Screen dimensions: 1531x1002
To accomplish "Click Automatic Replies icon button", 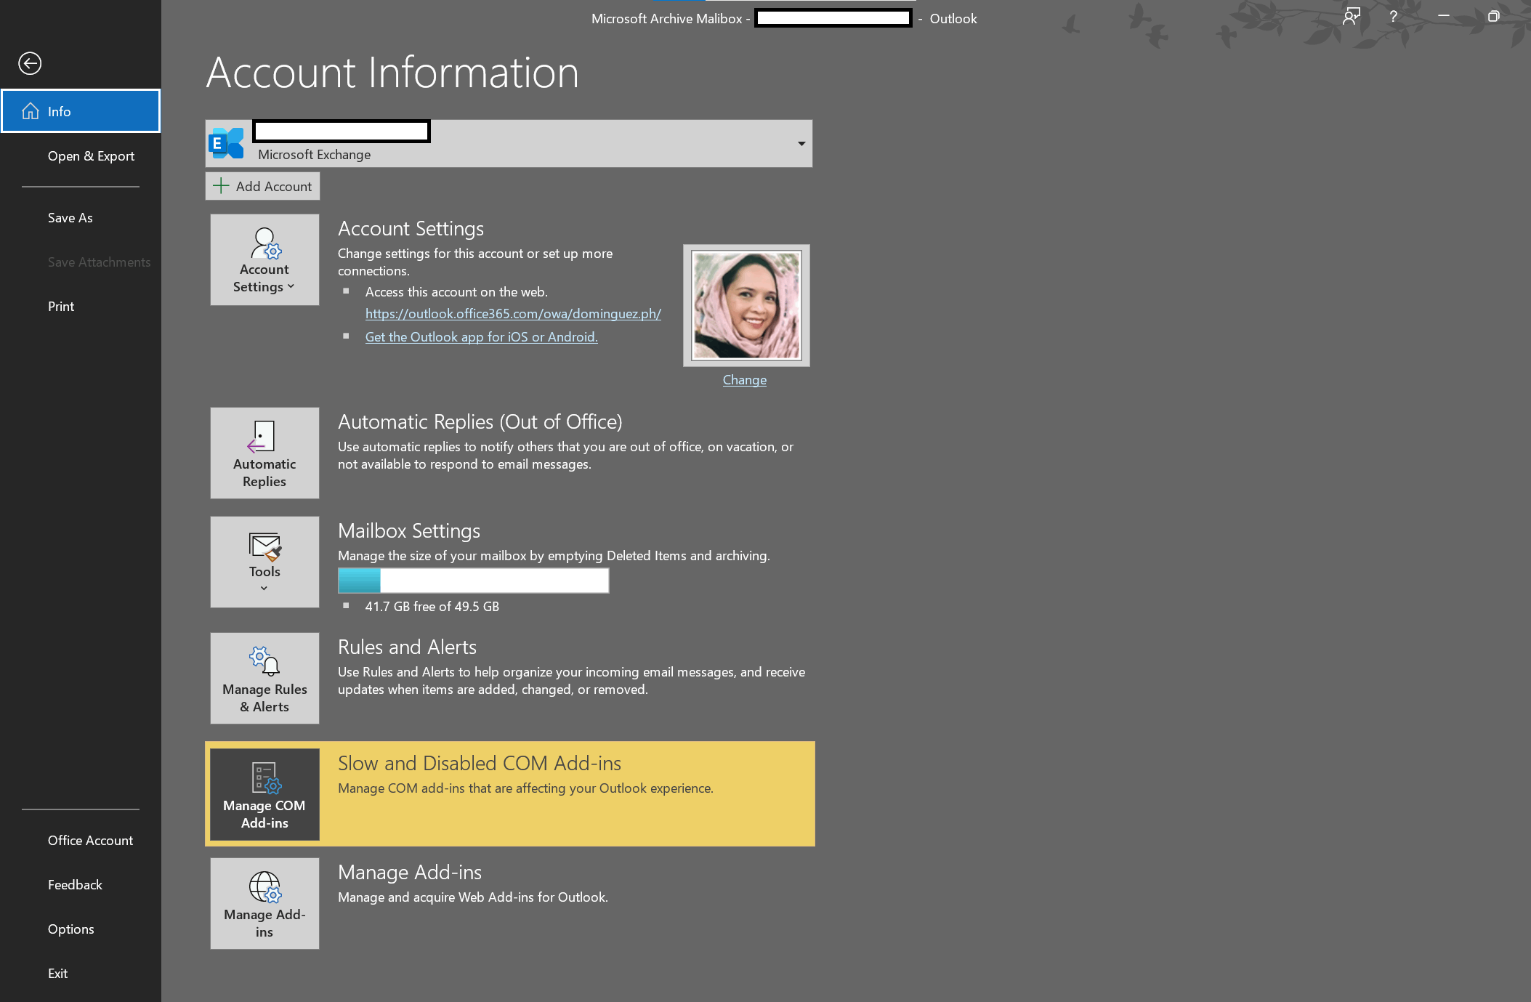I will click(x=264, y=453).
